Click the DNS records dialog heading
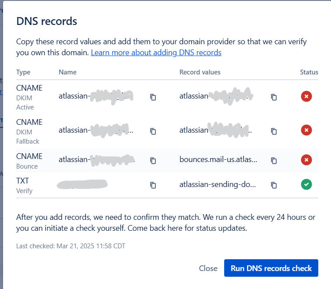This screenshot has height=289, width=331. click(47, 21)
